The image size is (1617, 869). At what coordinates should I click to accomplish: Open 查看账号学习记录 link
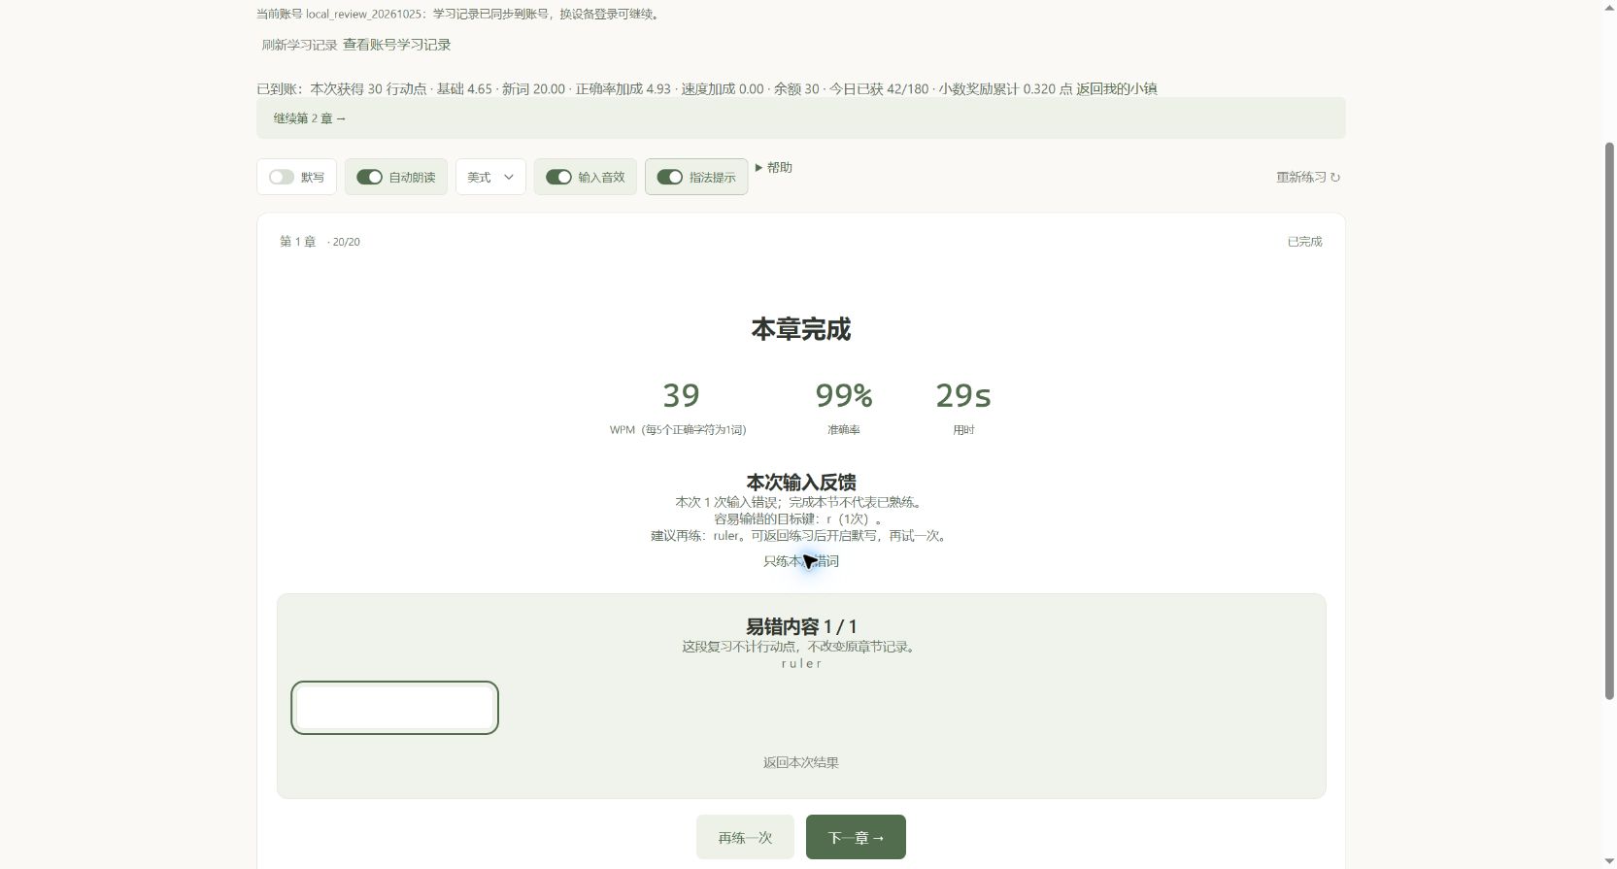397,45
